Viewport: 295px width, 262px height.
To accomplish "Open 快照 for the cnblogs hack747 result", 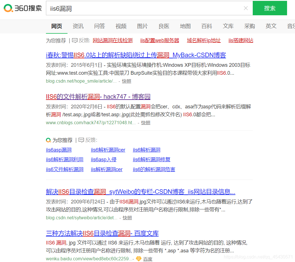I will pyautogui.click(x=146, y=123).
